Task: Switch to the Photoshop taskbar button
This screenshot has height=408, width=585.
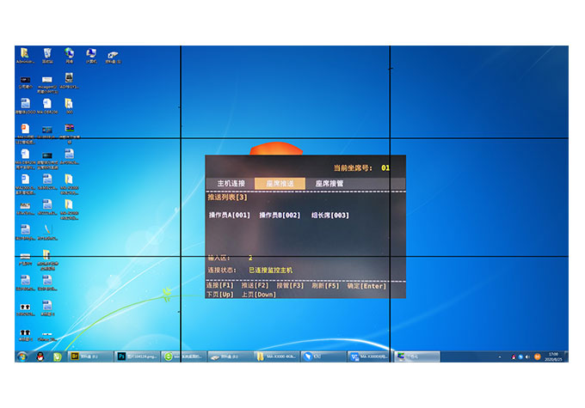Action: click(x=138, y=356)
